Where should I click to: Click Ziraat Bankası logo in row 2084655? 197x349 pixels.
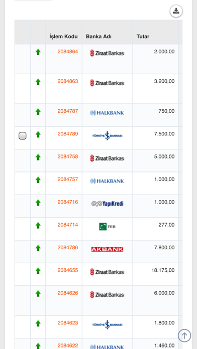coord(108,272)
